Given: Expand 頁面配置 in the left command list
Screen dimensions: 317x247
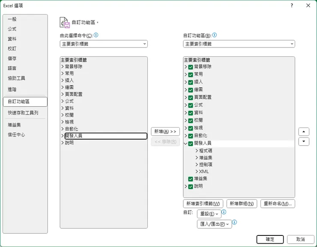Looking at the screenshot, I should pyautogui.click(x=63, y=94).
